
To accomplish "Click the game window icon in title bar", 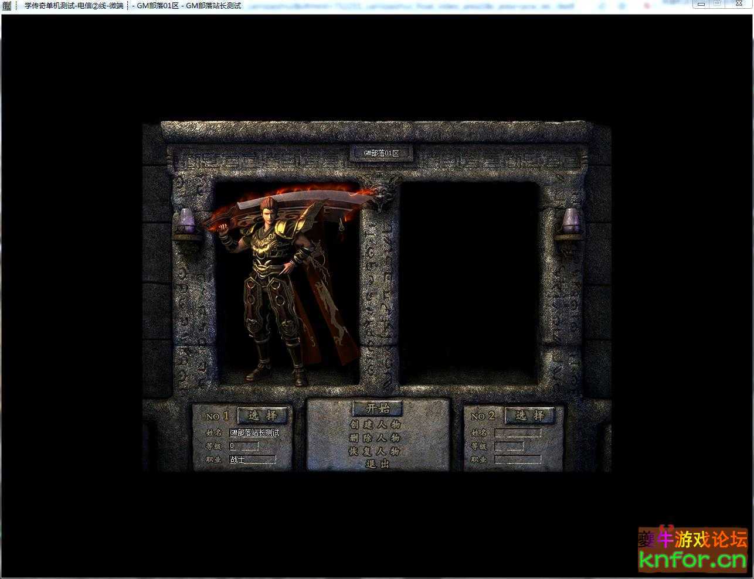I will click(x=7, y=6).
